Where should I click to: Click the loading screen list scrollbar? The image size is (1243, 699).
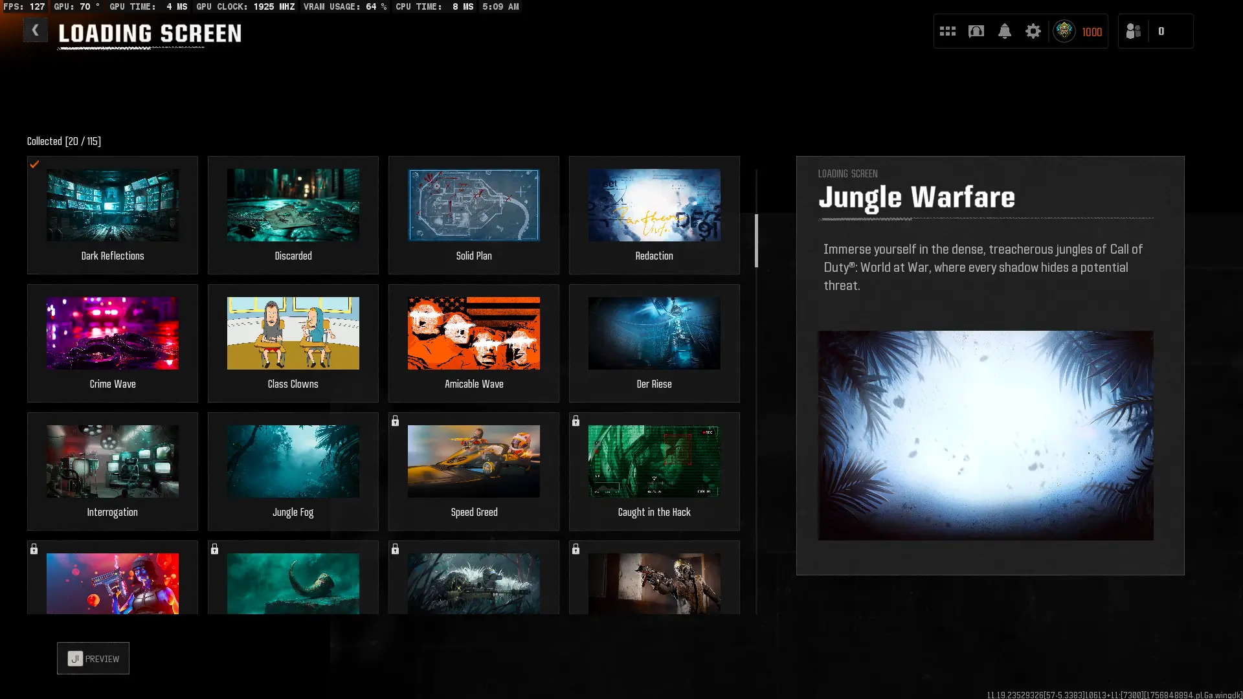click(x=756, y=241)
